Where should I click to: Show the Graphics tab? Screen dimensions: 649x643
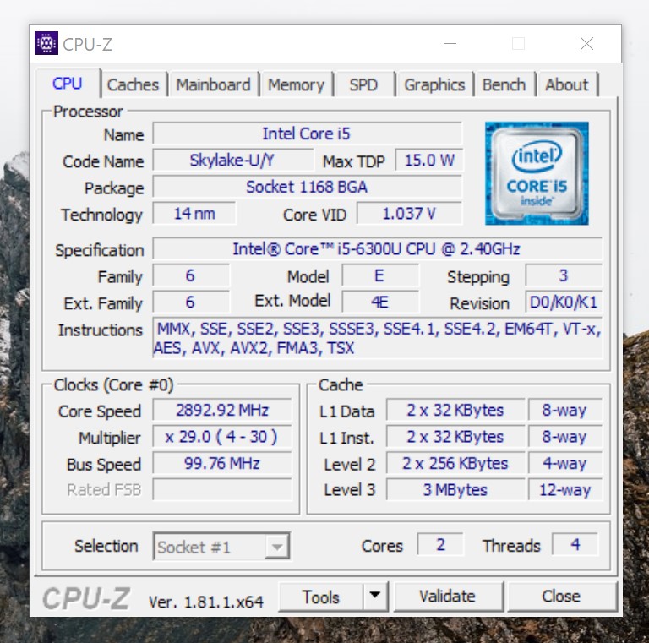(434, 84)
